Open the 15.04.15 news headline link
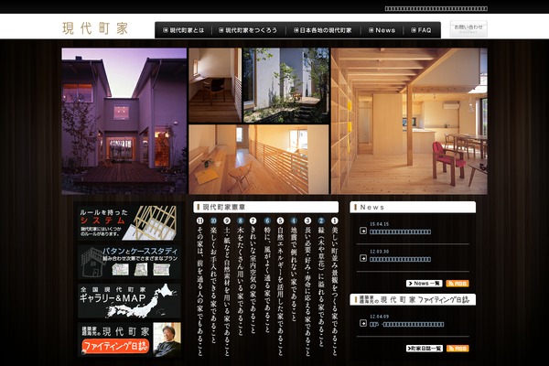Viewport: 549px width, 366px height. click(400, 231)
